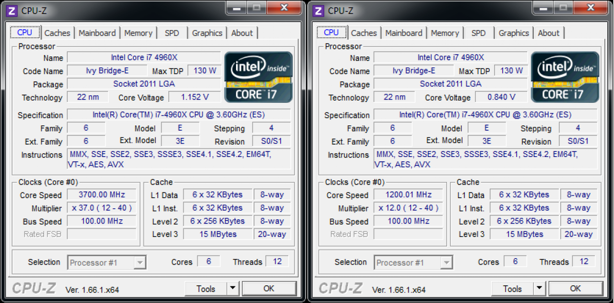
Task: Click Level 2 cache 6 x 256 KBytes, right window
Action: click(524, 221)
